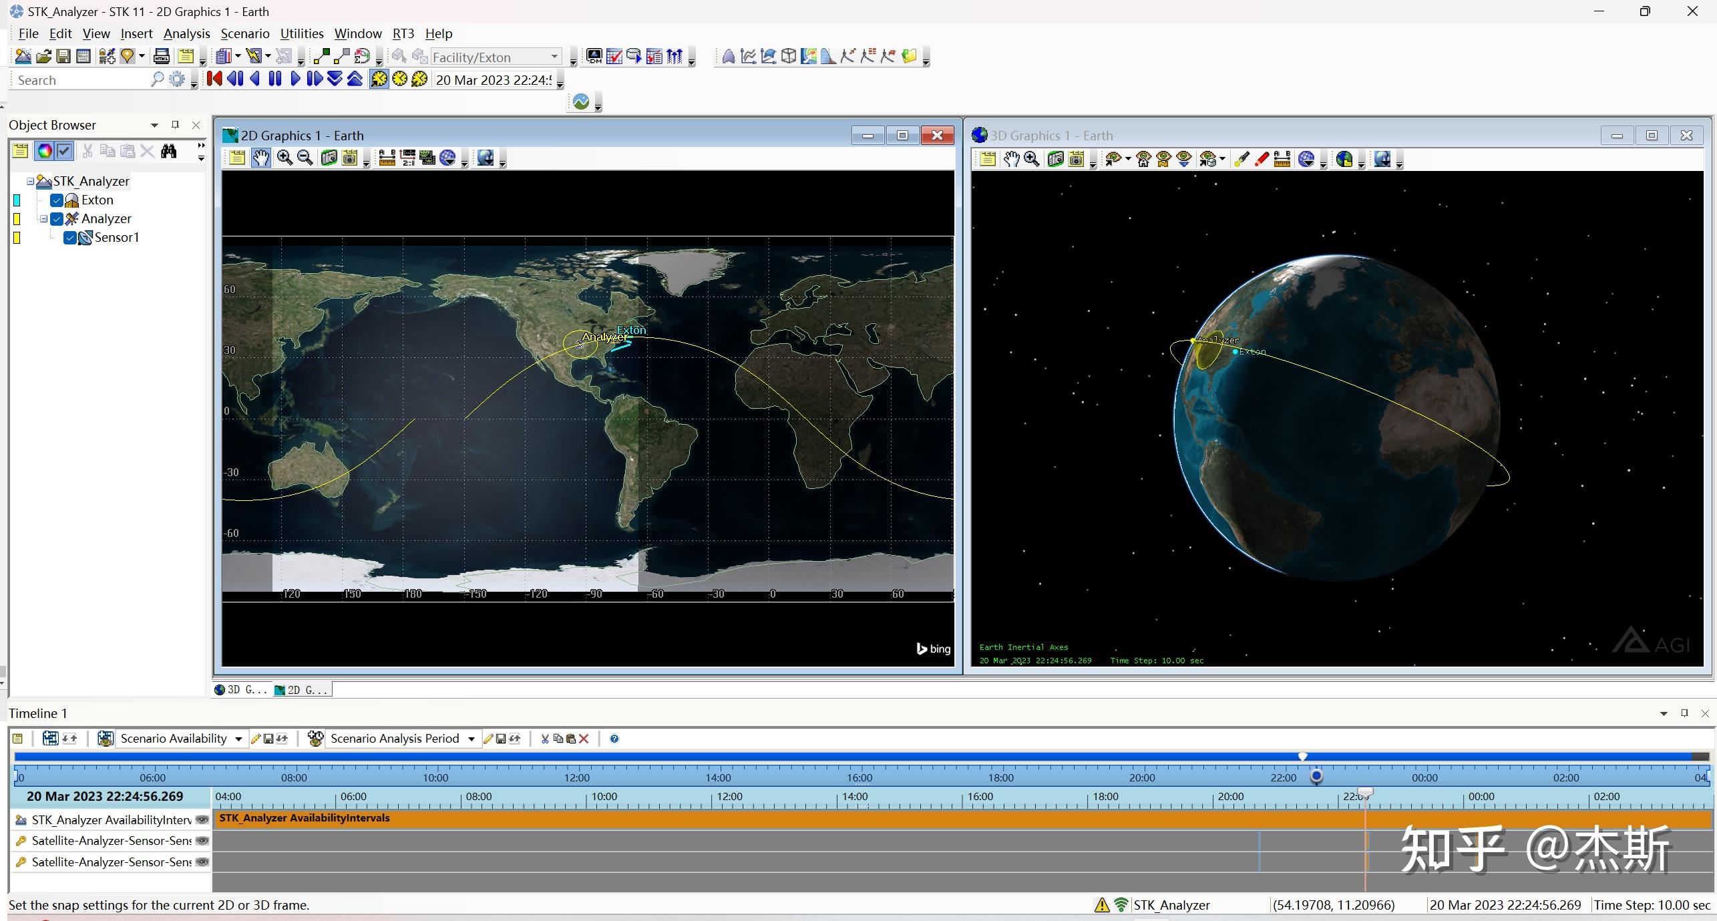Click into the Search input field
This screenshot has height=921, width=1717.
(80, 80)
